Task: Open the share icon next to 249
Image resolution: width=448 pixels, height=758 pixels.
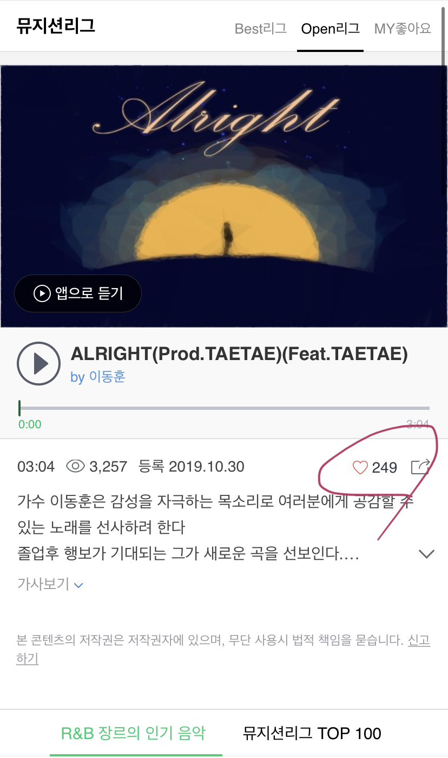Action: pyautogui.click(x=420, y=467)
